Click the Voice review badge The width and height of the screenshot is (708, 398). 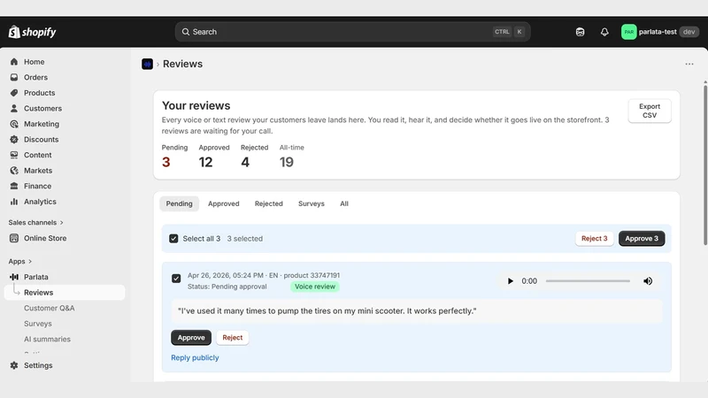point(315,287)
